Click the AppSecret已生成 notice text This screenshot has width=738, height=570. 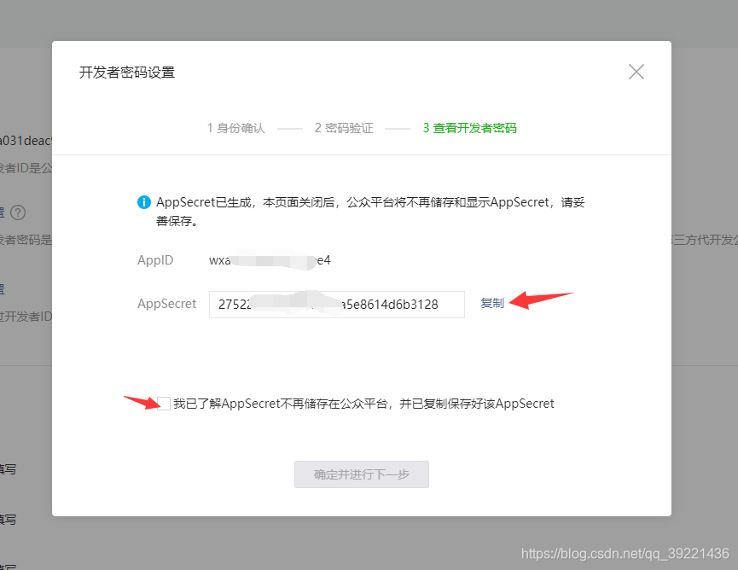[370, 212]
